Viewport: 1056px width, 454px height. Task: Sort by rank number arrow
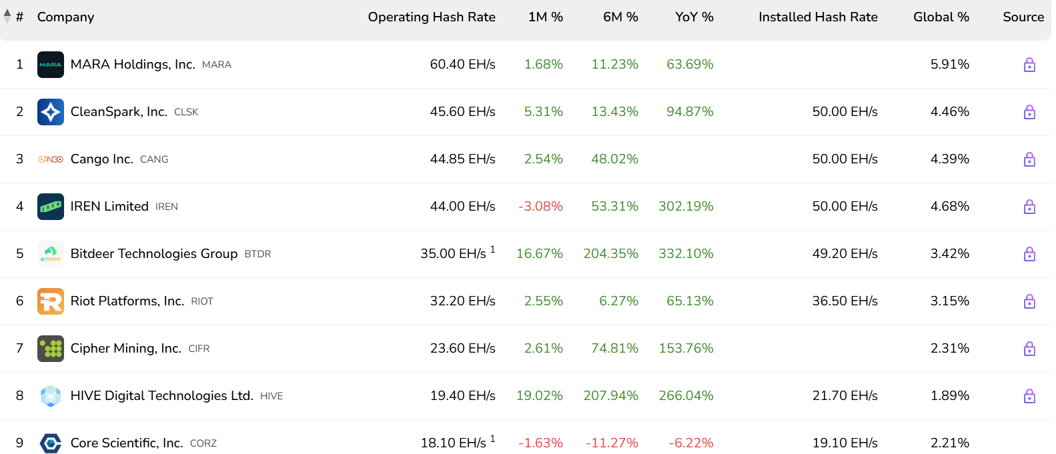pos(7,16)
